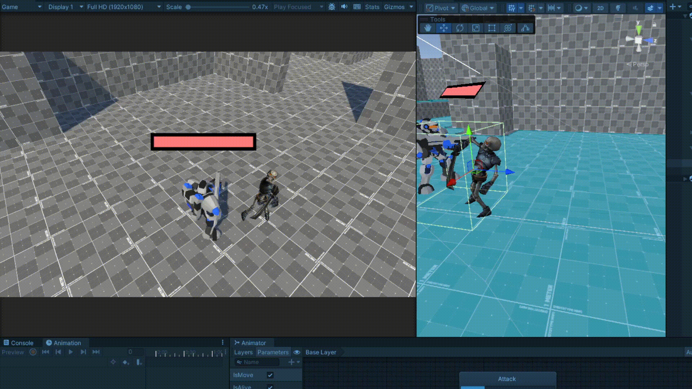Toggle 2D scene view mode

(600, 8)
